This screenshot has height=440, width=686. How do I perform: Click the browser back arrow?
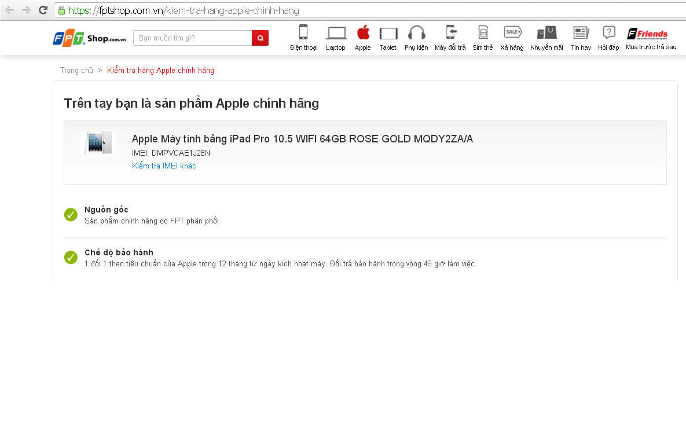pos(10,10)
